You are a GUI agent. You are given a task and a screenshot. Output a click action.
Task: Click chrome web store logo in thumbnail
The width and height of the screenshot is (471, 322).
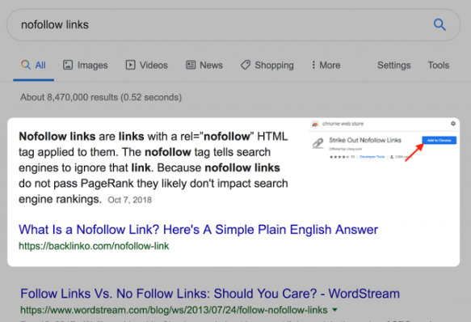coord(315,124)
